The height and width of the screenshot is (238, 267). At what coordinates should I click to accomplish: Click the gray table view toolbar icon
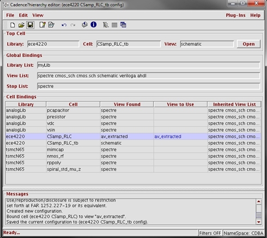[114, 25]
